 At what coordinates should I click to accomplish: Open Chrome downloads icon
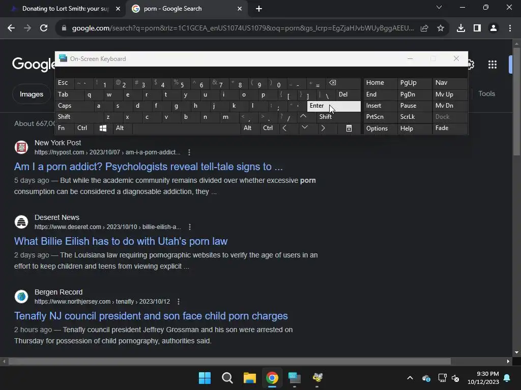coord(460,28)
